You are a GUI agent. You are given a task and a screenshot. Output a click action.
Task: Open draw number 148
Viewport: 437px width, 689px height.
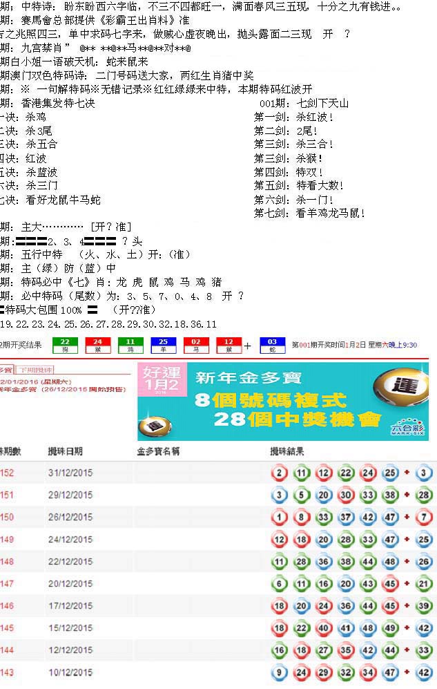[7, 562]
